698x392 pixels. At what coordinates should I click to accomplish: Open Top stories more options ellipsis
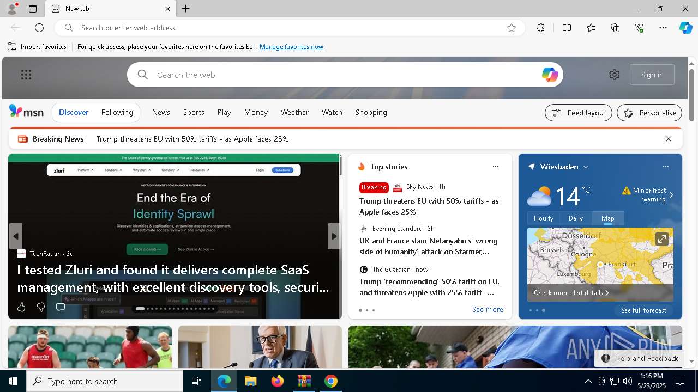[x=495, y=167]
